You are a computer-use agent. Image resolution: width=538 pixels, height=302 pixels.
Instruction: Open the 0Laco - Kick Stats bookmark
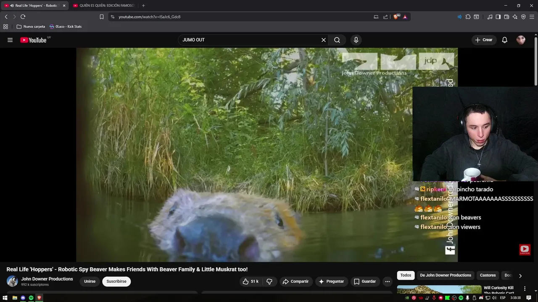point(66,26)
